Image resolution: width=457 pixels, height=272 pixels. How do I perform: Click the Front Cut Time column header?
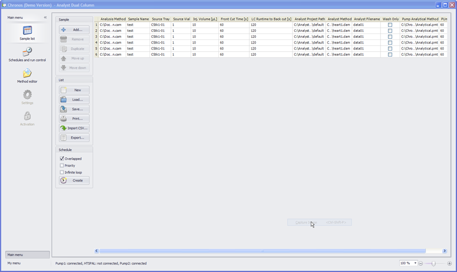(x=234, y=19)
